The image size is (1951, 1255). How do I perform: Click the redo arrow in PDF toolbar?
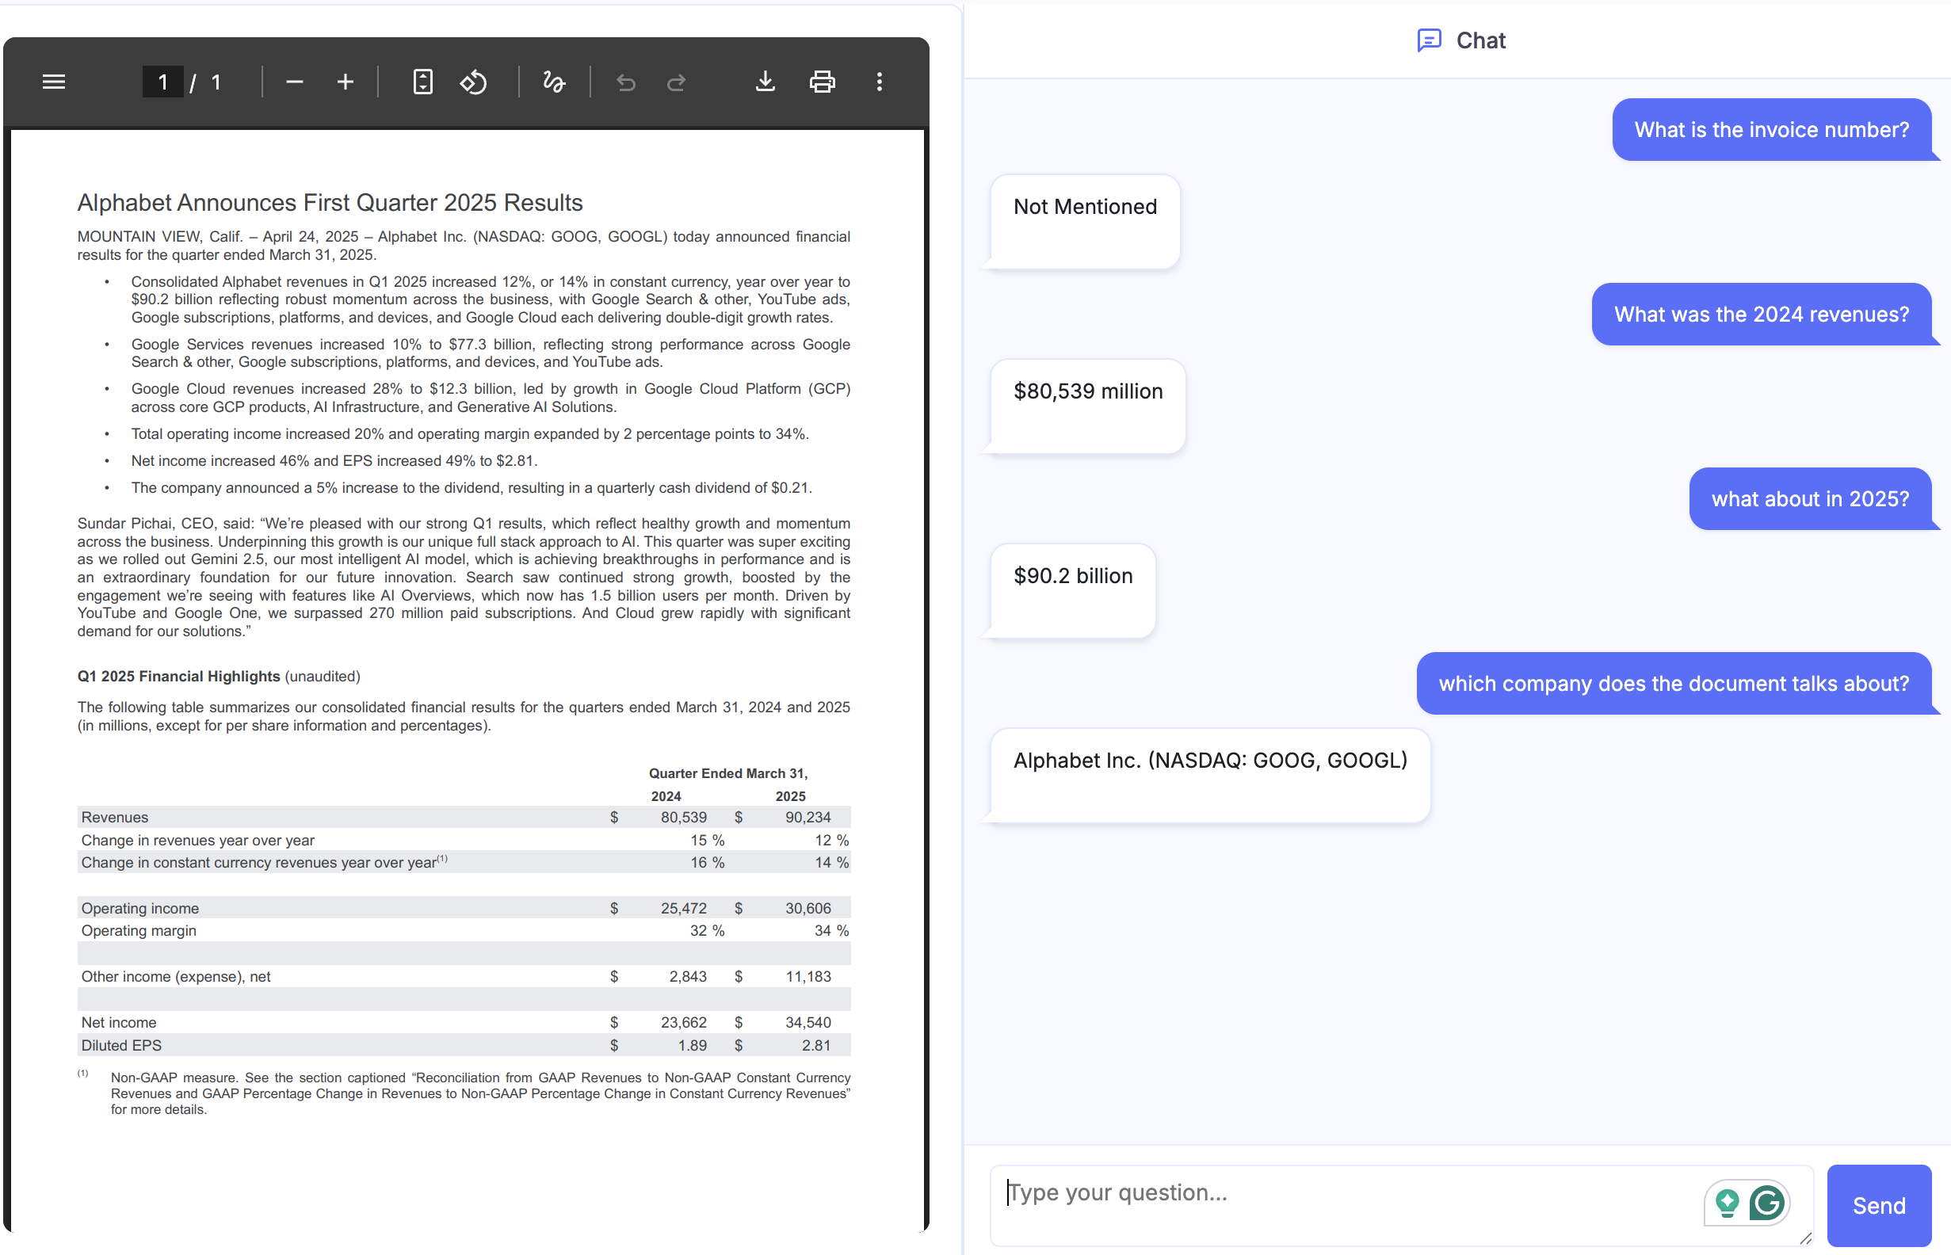pos(677,82)
